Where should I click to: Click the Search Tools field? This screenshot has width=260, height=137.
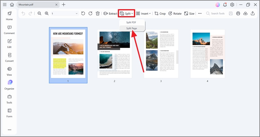215,13
